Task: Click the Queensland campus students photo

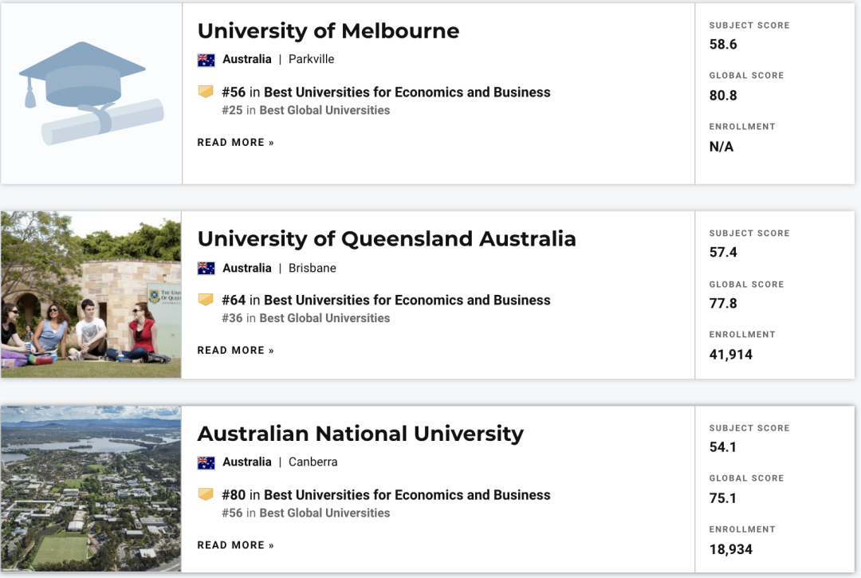Action: (91, 295)
